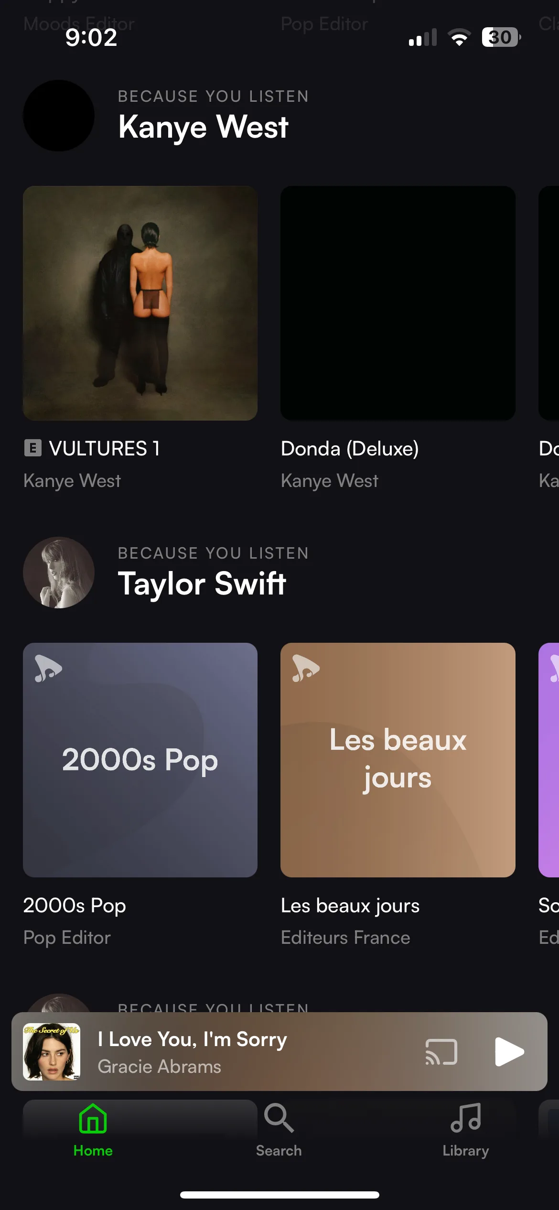Tap Kanye West under Donda (Deluxe)
The width and height of the screenshot is (559, 1210).
point(330,481)
